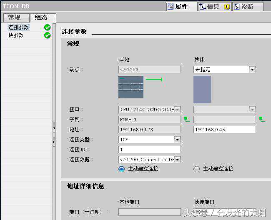Click the green checkmark beside 连接参数

pyautogui.click(x=47, y=27)
